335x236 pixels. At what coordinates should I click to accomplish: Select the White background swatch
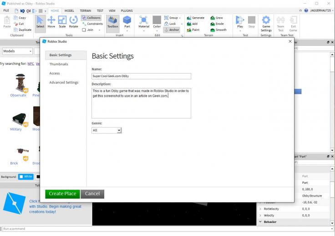[x=26, y=177]
